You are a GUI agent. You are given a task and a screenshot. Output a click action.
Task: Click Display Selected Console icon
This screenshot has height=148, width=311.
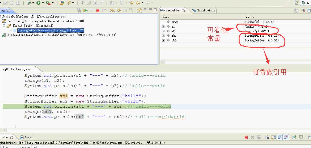pyautogui.click(x=301, y=137)
